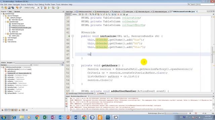Collapse the getAuthors method code fold
This screenshot has width=215, height=120.
click(73, 65)
